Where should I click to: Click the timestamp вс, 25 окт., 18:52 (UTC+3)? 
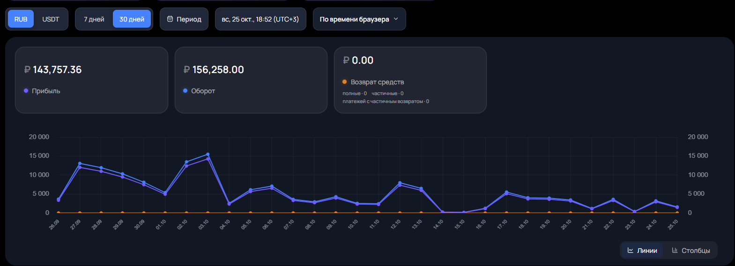(260, 19)
